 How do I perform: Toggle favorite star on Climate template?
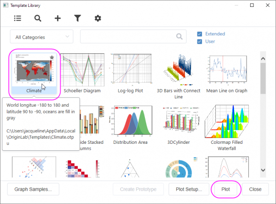[x=52, y=57]
